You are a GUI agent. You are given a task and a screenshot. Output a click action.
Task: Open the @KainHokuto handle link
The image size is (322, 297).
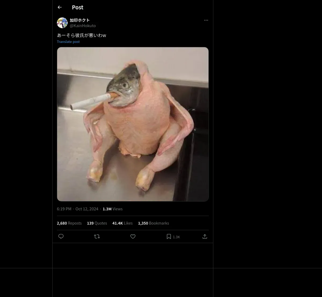83,26
